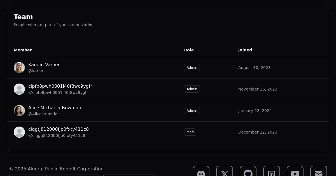Image resolution: width=336 pixels, height=176 pixels.
Task: Click the Member column header
Action: tap(23, 50)
